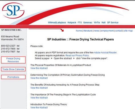Open the Hull brand link
The height and width of the screenshot is (109, 135).
103,22
